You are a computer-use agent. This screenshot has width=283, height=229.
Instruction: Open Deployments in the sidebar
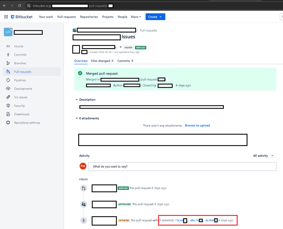[x=23, y=89]
